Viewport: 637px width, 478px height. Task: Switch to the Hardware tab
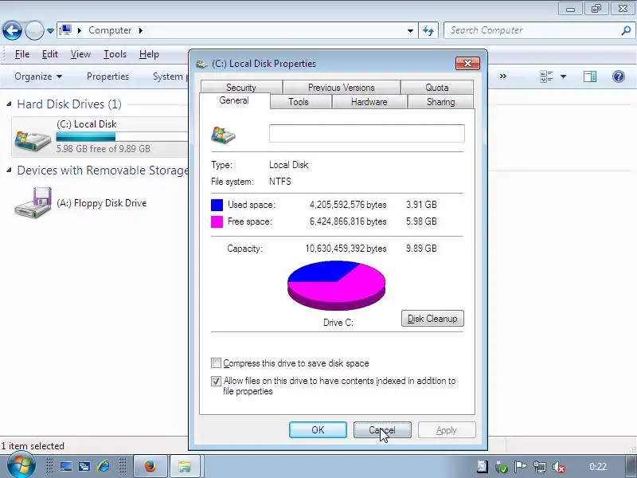pos(369,102)
